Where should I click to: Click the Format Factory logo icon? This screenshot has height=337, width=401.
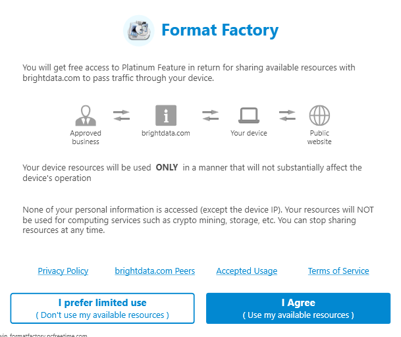(x=139, y=31)
